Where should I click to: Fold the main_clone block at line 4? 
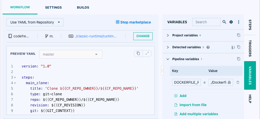(15, 83)
